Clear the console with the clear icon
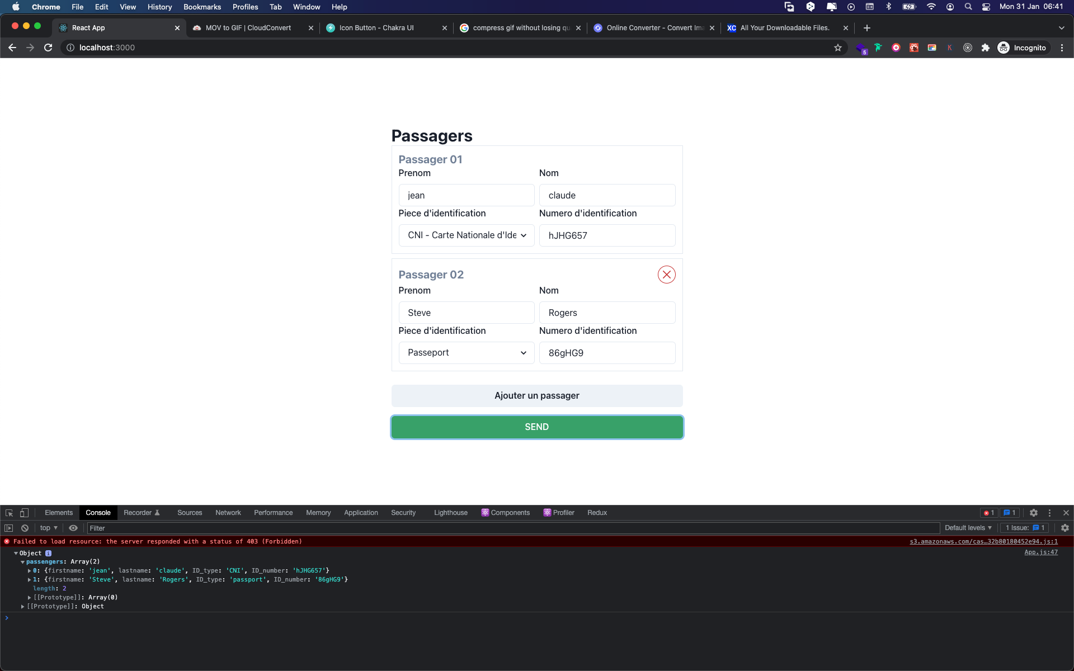This screenshot has width=1074, height=671. coord(25,528)
